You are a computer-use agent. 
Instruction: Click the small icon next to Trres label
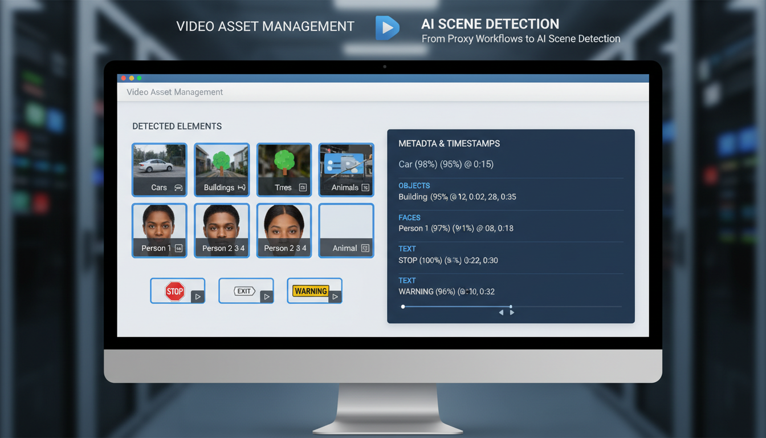301,188
